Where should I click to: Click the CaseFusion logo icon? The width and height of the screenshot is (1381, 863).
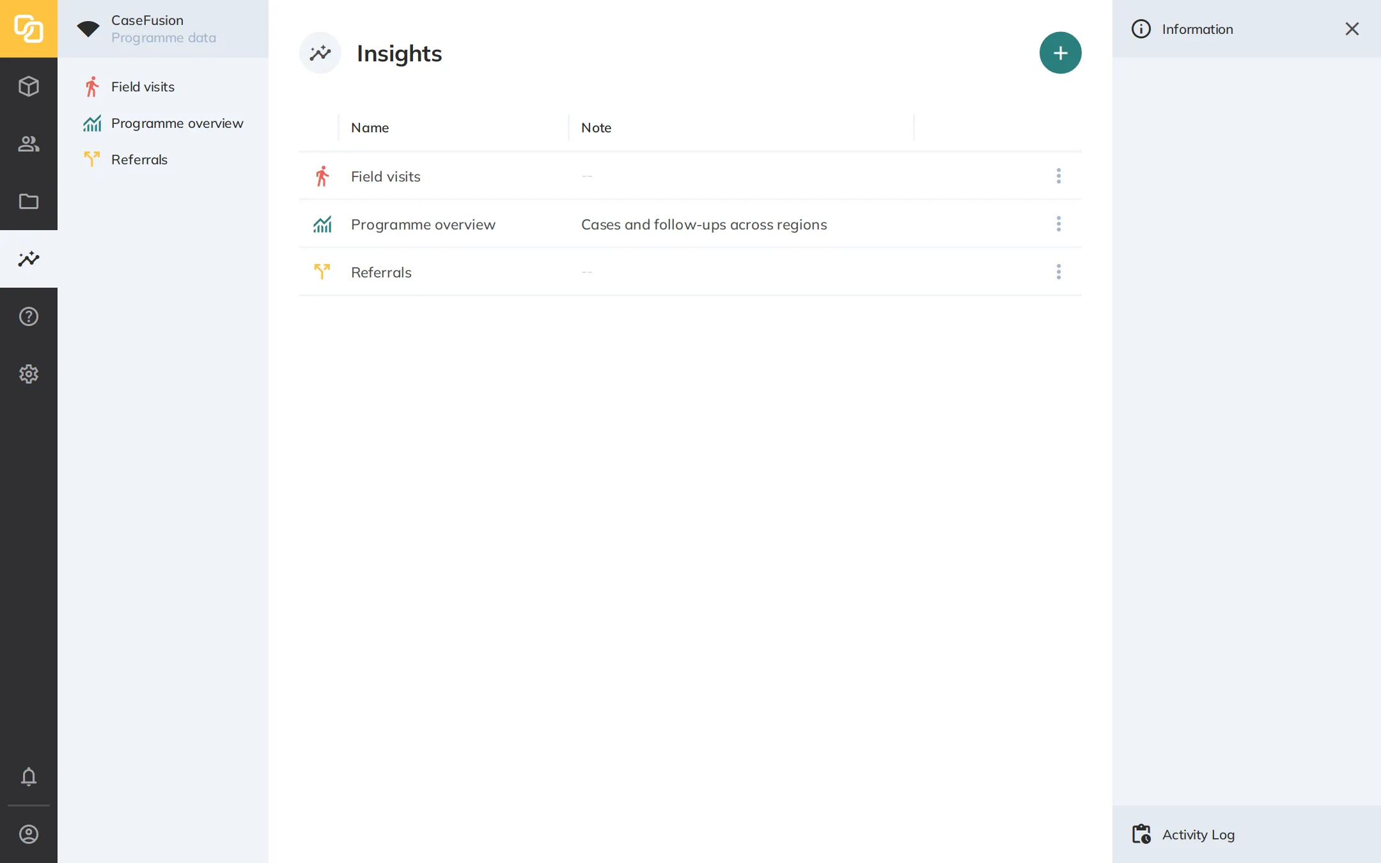(29, 29)
